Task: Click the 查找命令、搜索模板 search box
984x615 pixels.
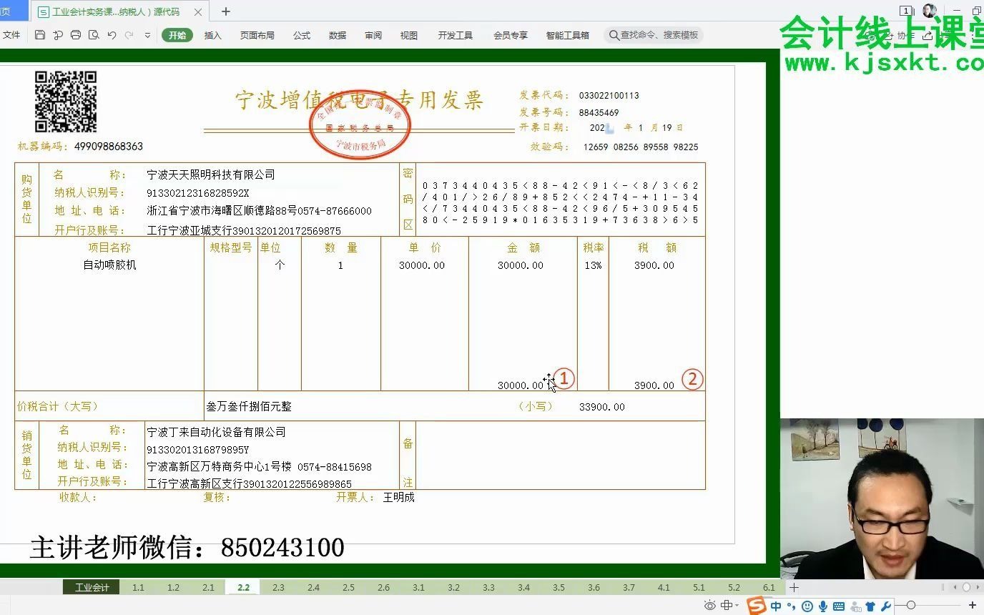Action: (x=654, y=35)
